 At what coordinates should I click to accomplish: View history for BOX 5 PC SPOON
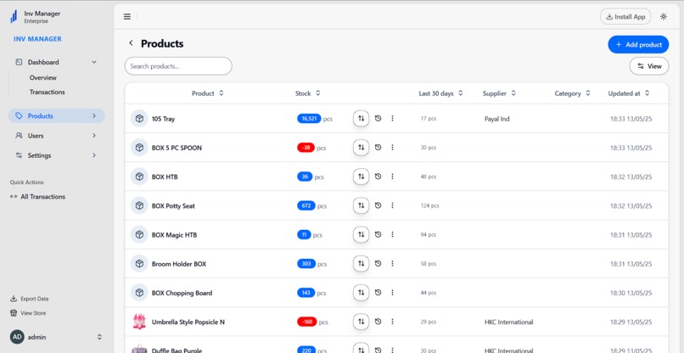378,148
